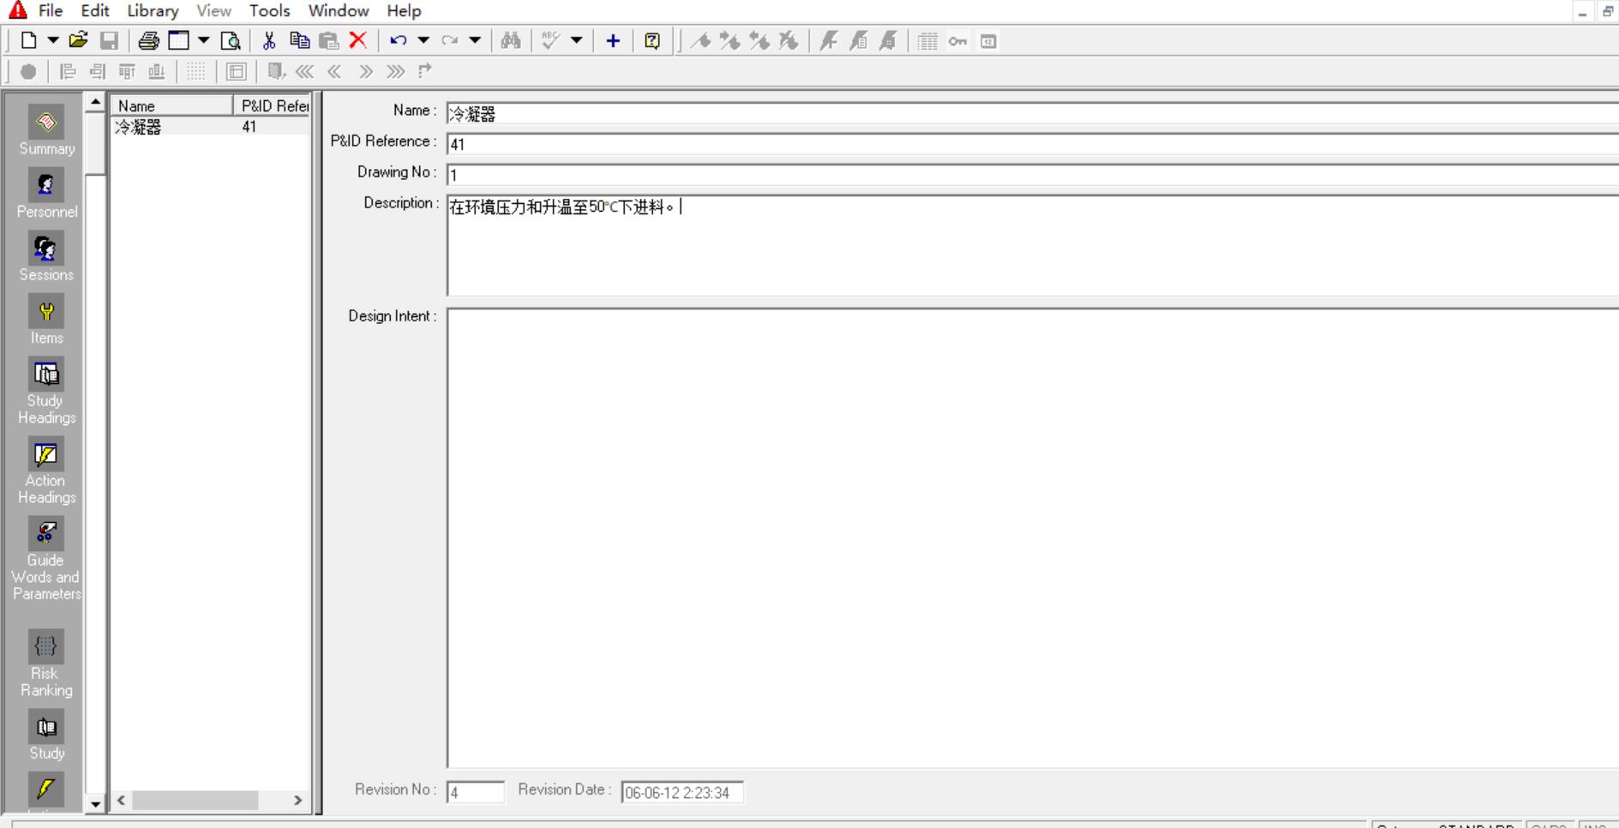
Task: Click the list's horizontal scroll left arrow
Action: 122,800
